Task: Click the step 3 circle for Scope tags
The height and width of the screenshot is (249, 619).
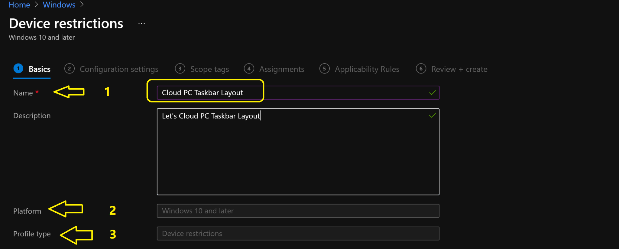Action: (180, 69)
